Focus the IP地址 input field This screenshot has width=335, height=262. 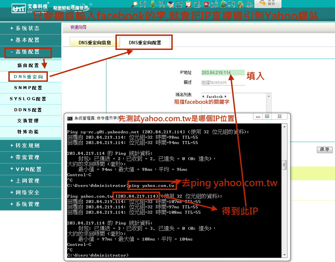click(x=223, y=72)
